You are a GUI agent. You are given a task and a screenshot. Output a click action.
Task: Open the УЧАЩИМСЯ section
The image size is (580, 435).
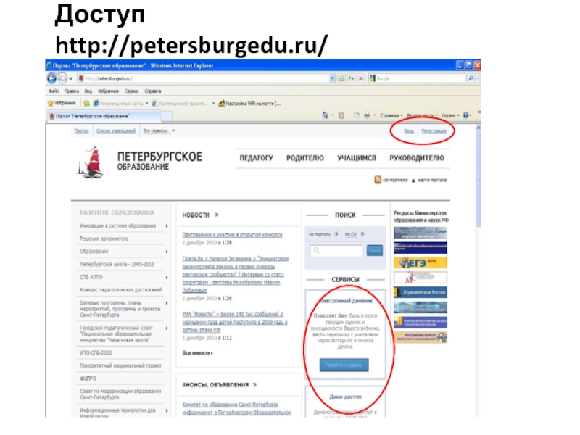356,158
